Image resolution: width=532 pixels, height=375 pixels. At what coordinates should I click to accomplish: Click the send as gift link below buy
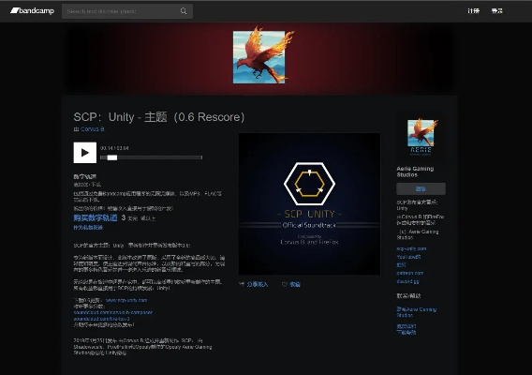88,228
